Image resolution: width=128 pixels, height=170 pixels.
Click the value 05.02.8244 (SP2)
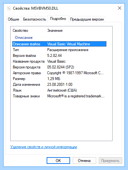[61, 67]
